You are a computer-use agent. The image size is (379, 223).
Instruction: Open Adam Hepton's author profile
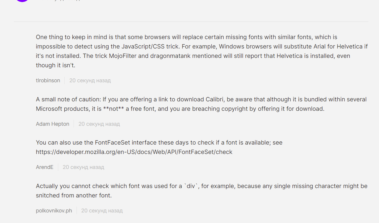click(x=52, y=124)
